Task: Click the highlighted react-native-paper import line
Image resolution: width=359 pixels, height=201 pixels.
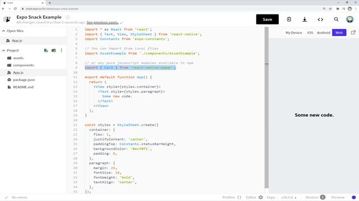Action: pos(130,68)
